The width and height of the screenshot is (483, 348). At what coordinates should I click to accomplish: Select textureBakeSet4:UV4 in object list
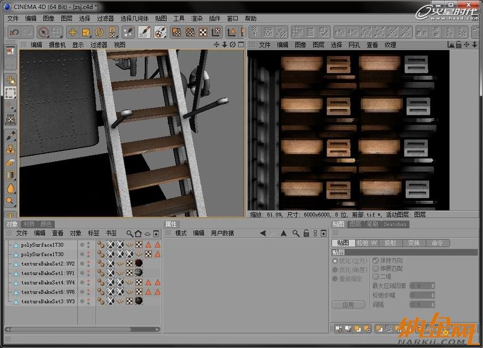[x=48, y=282]
